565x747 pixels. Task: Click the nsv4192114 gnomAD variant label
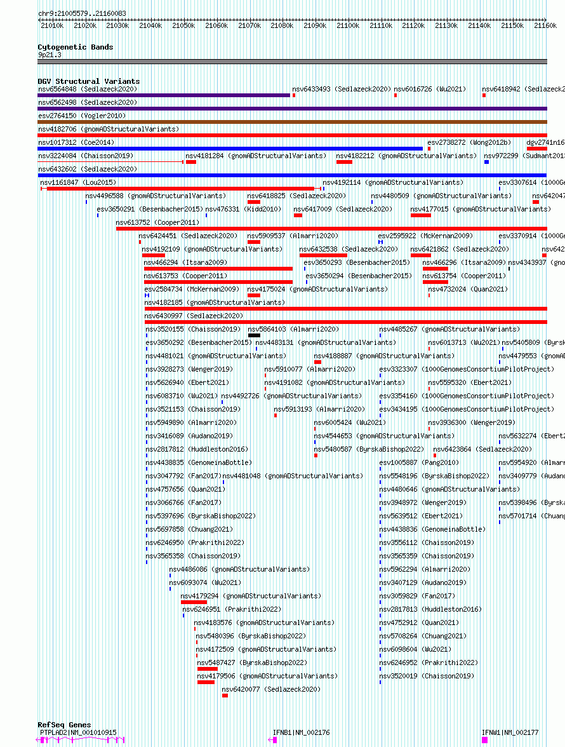tap(393, 182)
